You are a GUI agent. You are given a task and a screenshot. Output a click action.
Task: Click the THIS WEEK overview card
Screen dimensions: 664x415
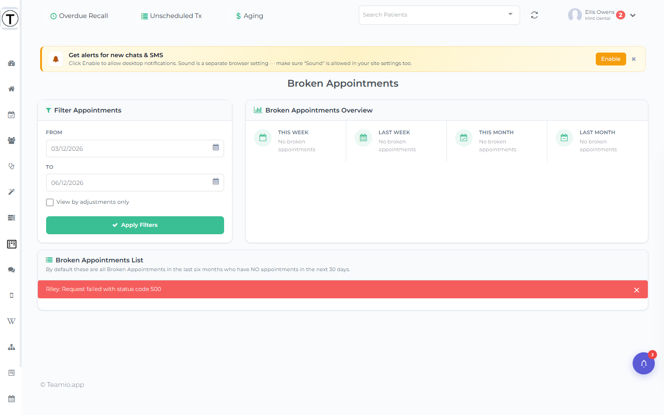pyautogui.click(x=296, y=141)
